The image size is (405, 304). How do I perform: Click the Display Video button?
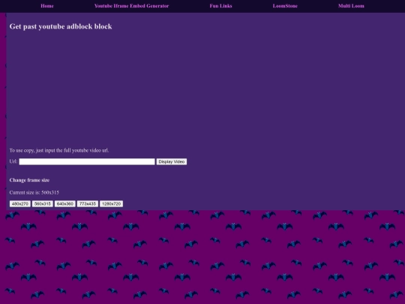(172, 161)
